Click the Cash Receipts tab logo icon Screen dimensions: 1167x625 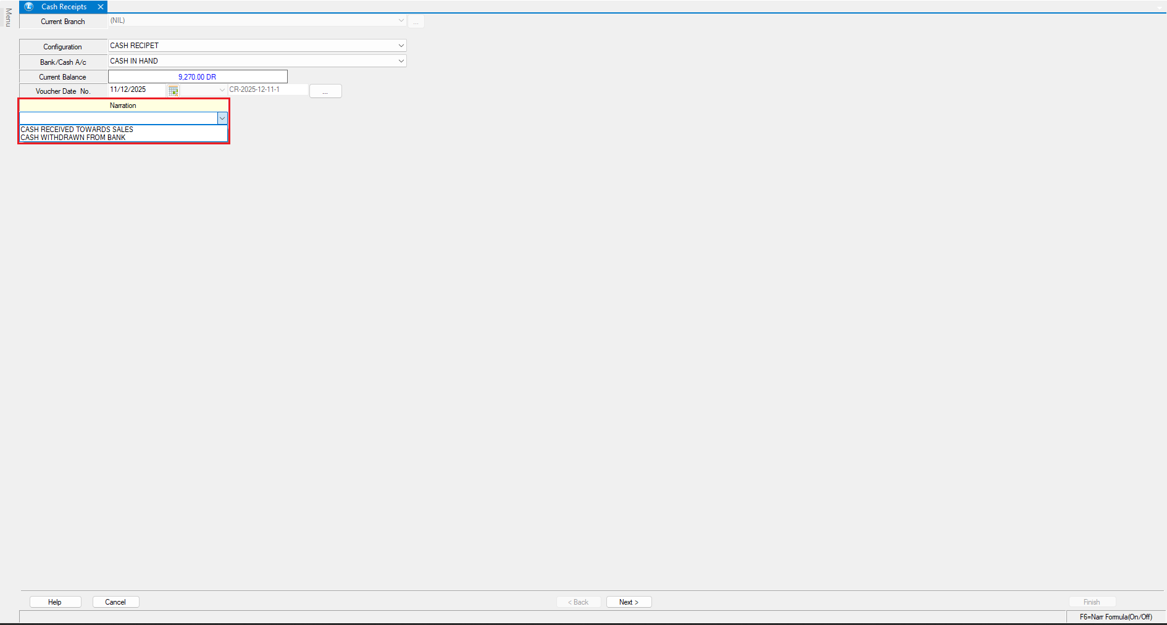click(29, 7)
